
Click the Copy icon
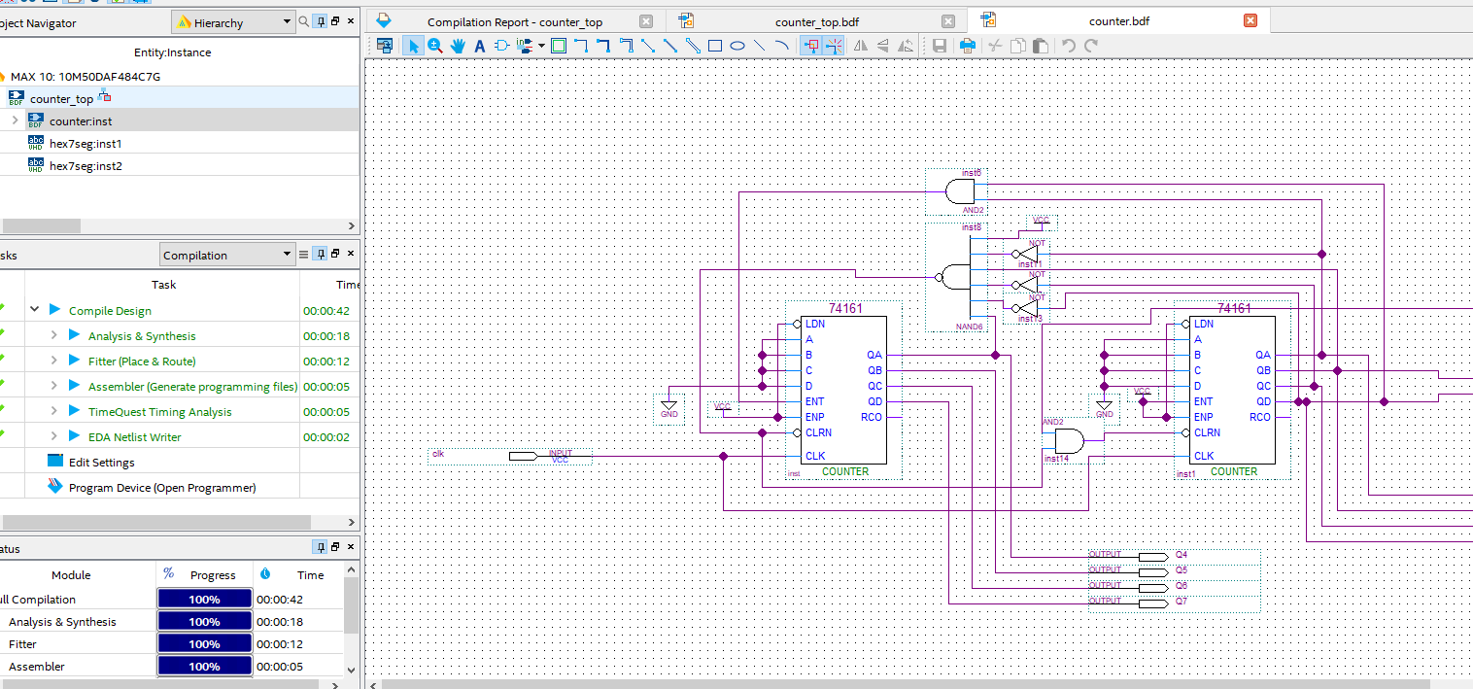(1017, 46)
